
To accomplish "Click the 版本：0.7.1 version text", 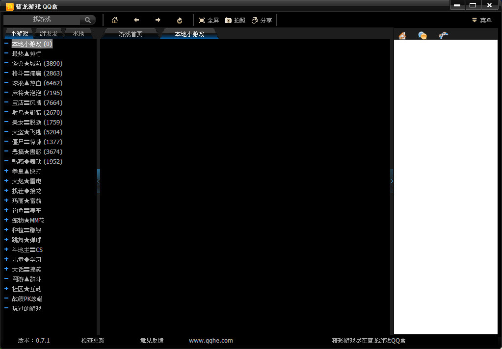I will click(34, 341).
